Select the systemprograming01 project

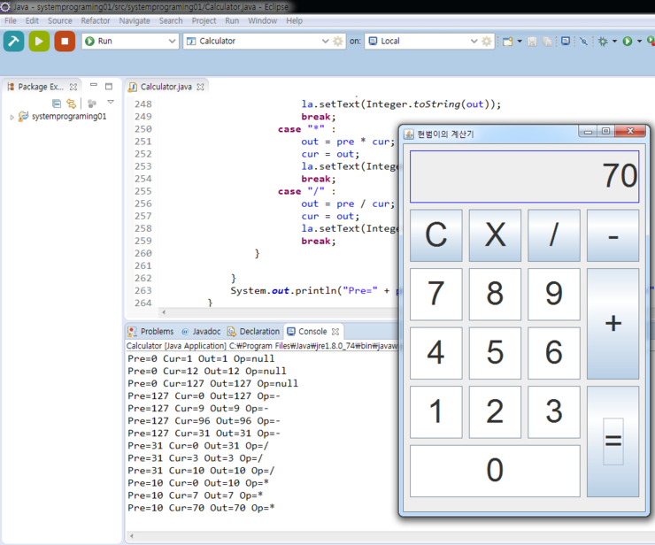click(69, 116)
